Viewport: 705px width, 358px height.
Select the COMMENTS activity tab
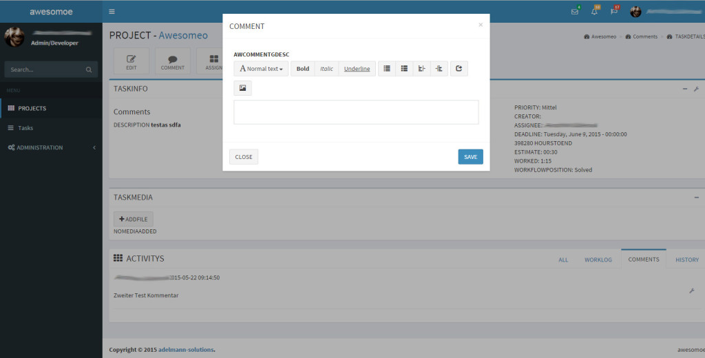[x=644, y=260]
